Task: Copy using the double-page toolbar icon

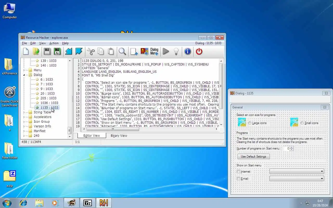Action: (101, 51)
